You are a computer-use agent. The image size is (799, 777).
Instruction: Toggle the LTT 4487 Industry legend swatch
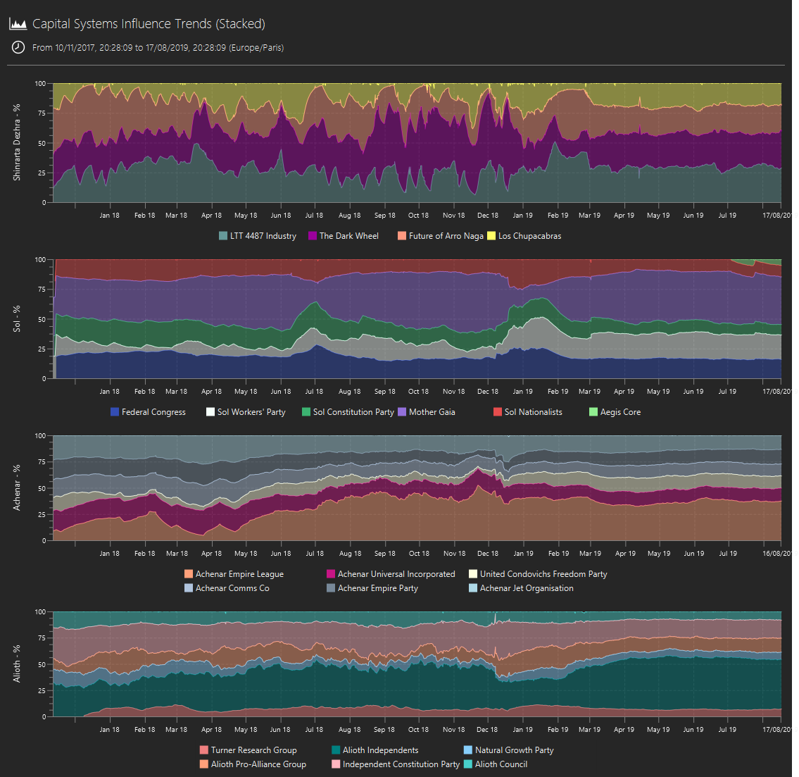pos(222,236)
